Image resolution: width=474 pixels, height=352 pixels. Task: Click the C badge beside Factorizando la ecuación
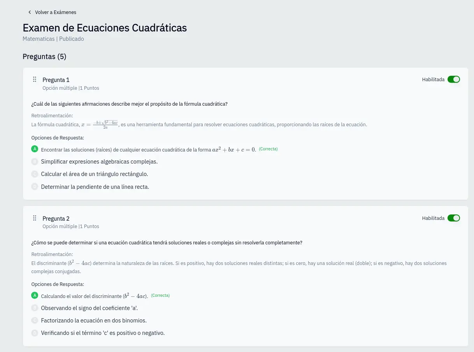pos(35,321)
